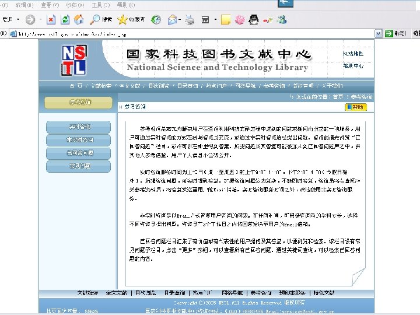Go to the browser Home page icon

[x=79, y=20]
